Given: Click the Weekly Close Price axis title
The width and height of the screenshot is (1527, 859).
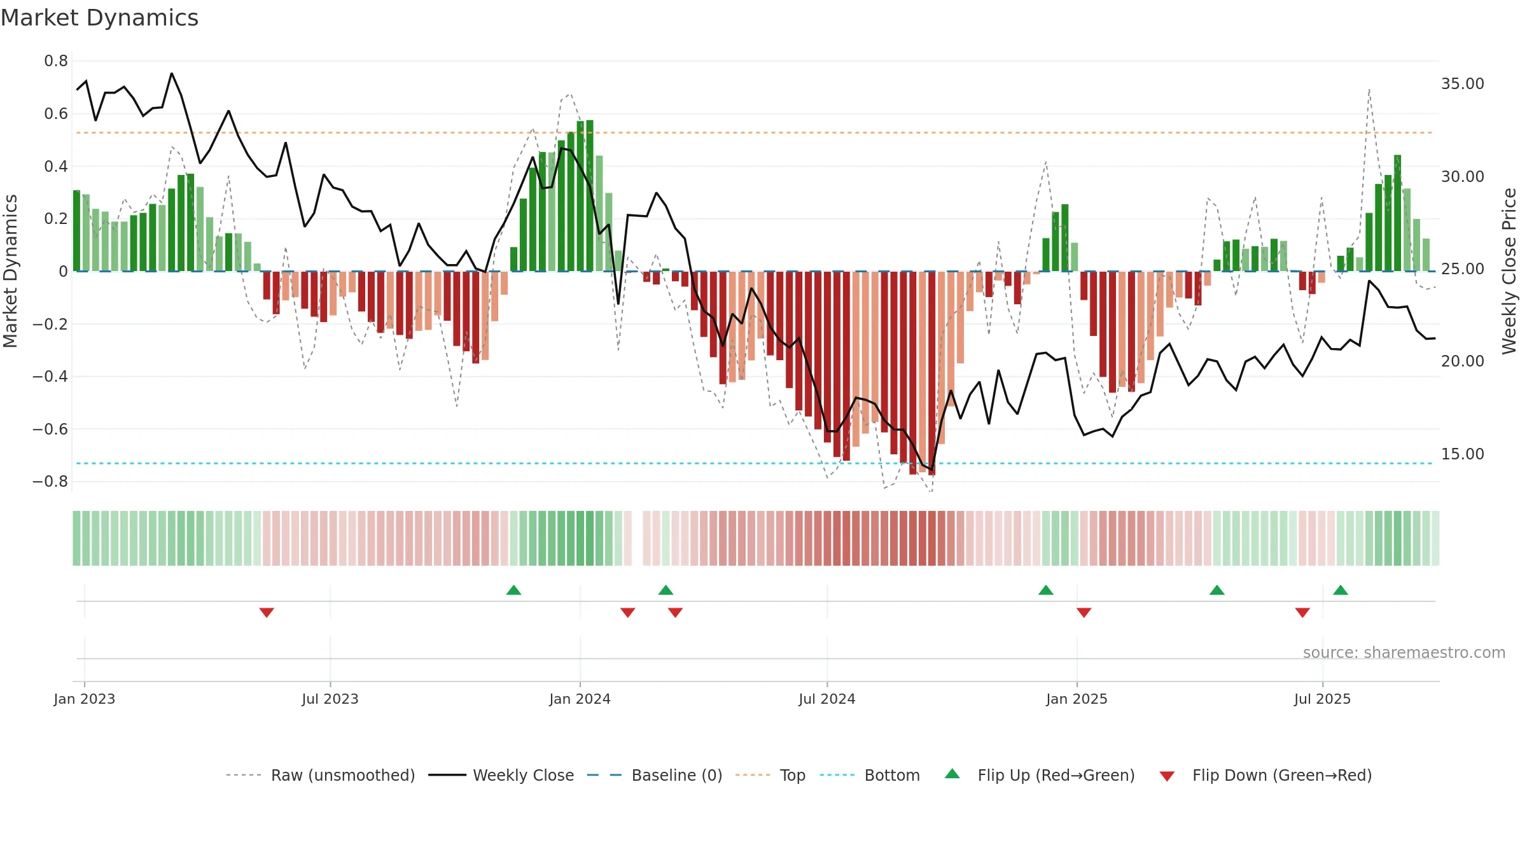Looking at the screenshot, I should [1509, 271].
